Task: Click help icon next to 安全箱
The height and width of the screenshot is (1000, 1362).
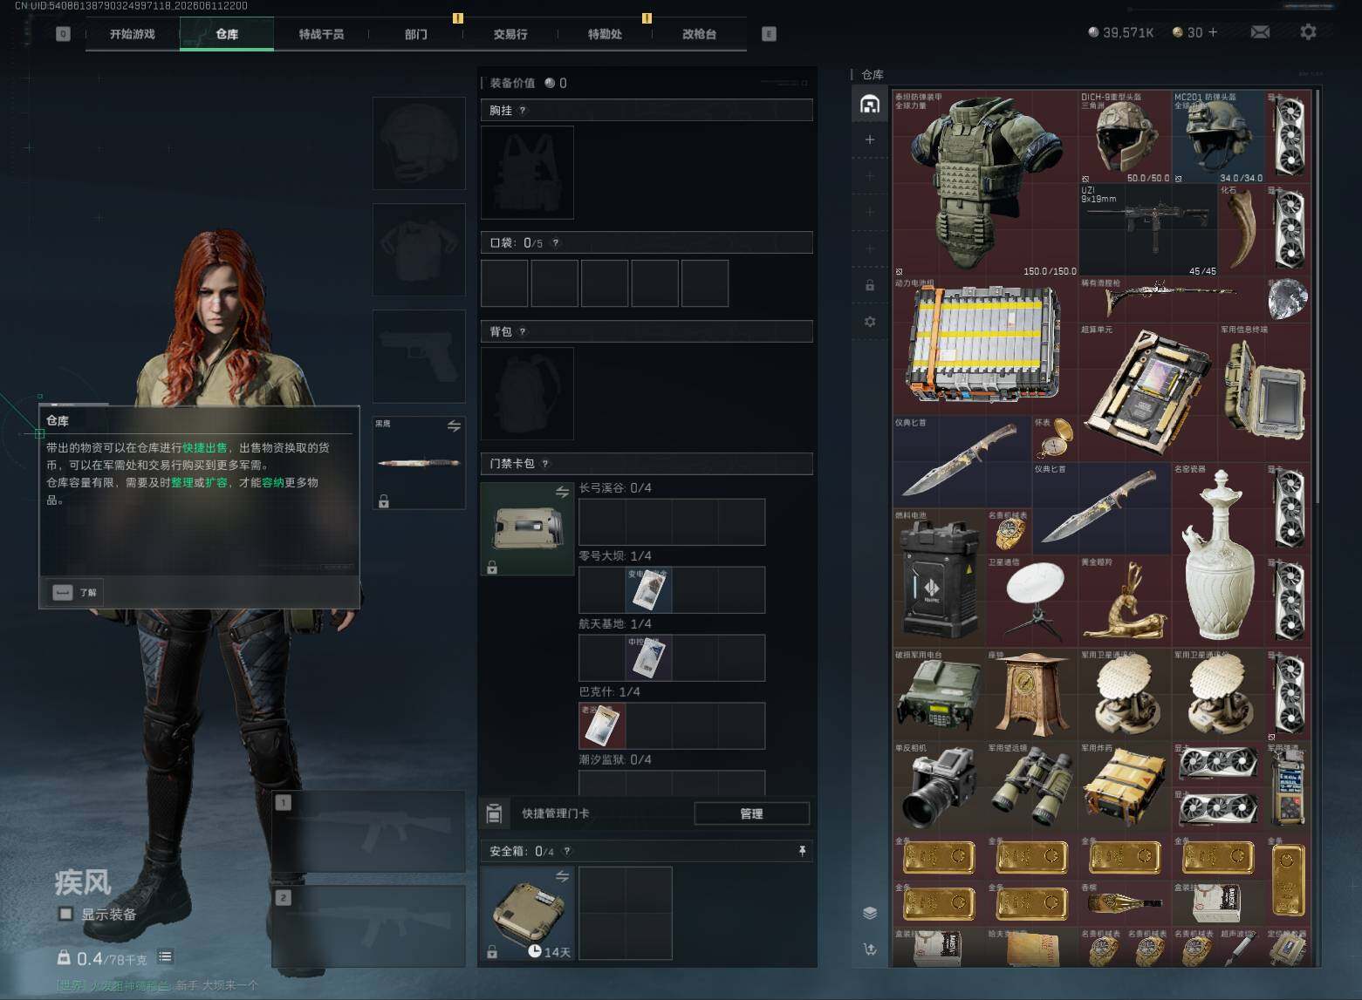Action: (x=567, y=851)
